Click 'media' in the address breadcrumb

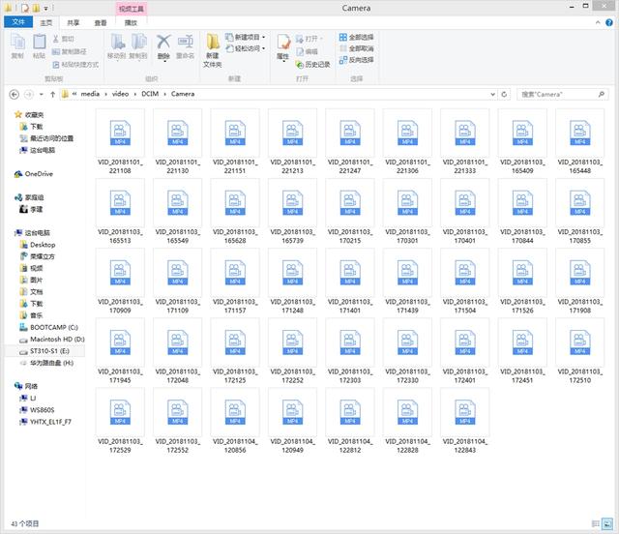[90, 94]
